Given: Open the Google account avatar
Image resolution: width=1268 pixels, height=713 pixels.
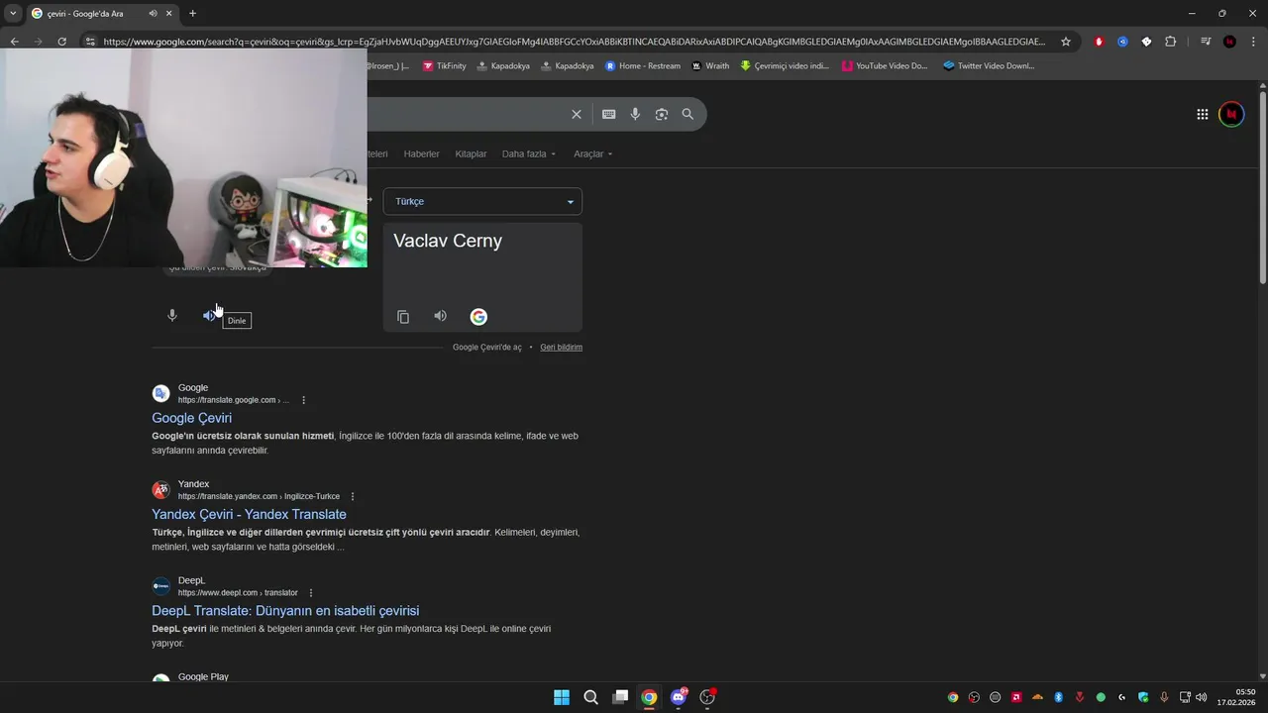Looking at the screenshot, I should [1231, 114].
